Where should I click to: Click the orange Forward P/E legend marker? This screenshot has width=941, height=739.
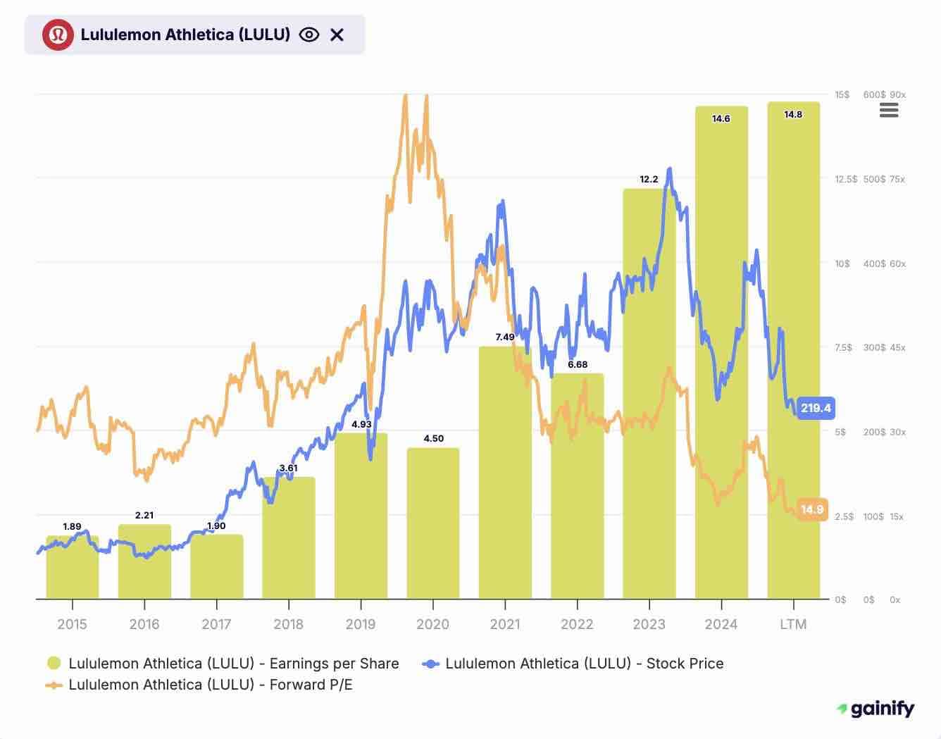[54, 684]
